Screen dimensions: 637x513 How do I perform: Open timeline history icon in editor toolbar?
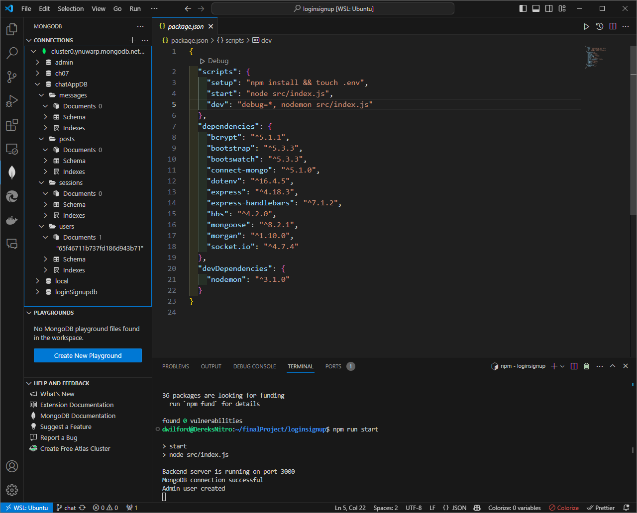[600, 26]
